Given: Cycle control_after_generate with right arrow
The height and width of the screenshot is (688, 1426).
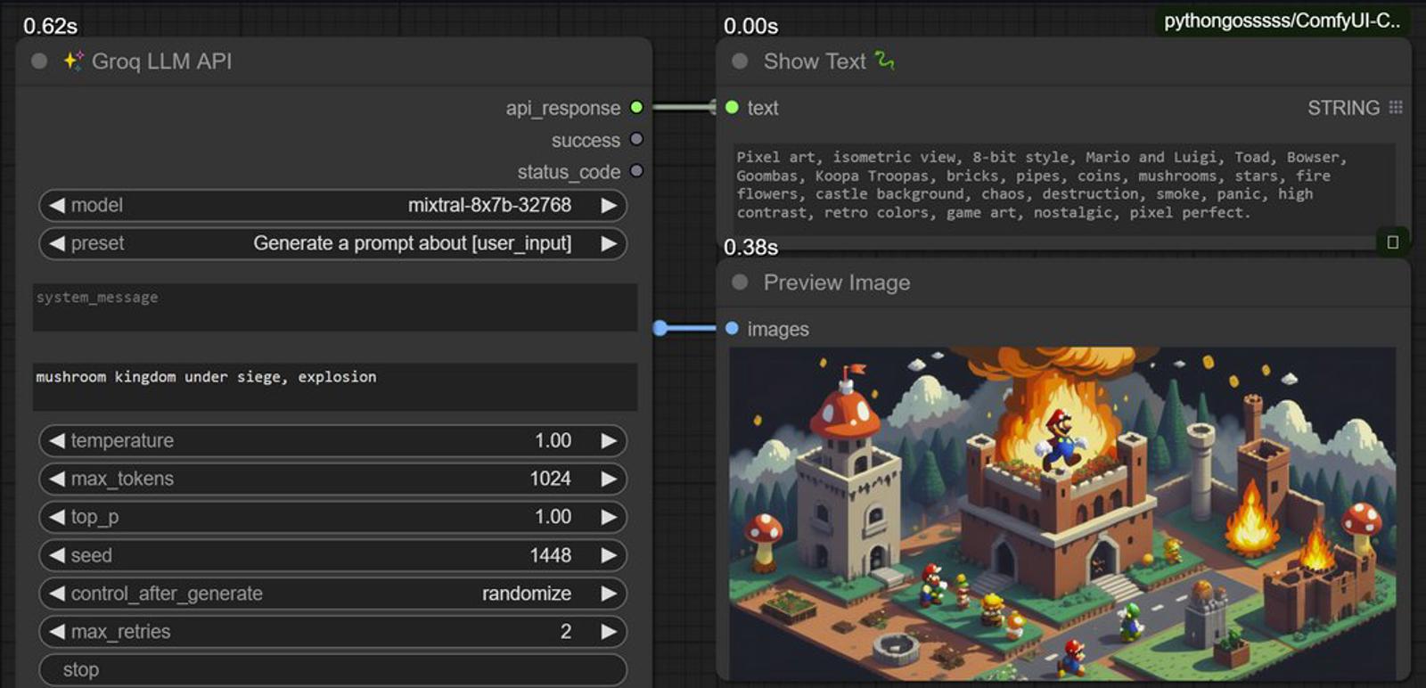Looking at the screenshot, I should [609, 594].
